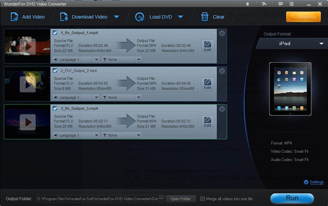Click the Clear trash can icon
Screen dimensions: 328x206
(x=205, y=17)
